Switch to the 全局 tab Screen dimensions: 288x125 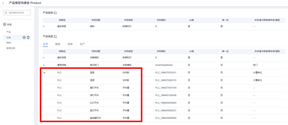tap(45, 44)
